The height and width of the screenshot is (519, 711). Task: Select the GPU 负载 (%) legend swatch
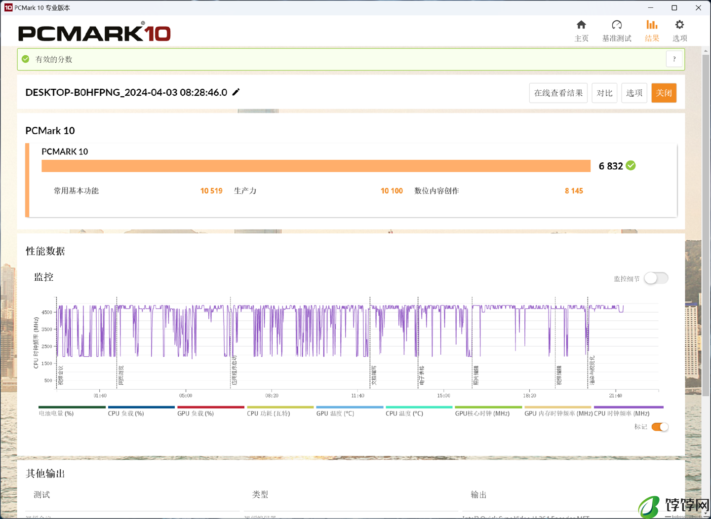pyautogui.click(x=211, y=407)
